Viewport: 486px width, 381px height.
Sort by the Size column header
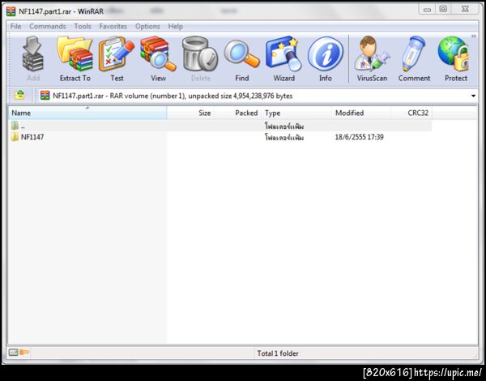[x=190, y=113]
